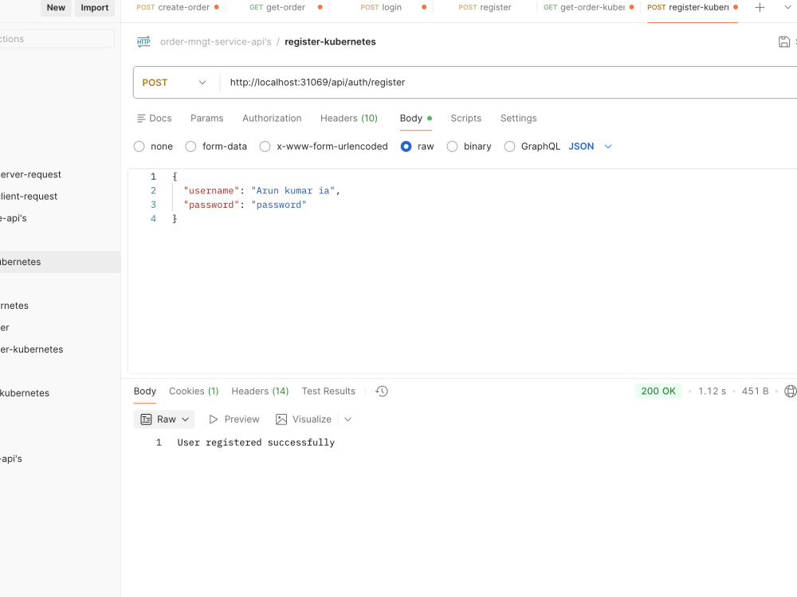Switch to the POST register tab
This screenshot has width=797, height=597.
click(485, 8)
